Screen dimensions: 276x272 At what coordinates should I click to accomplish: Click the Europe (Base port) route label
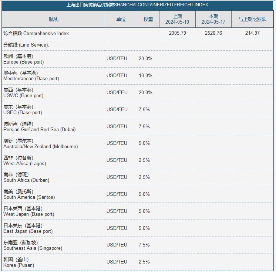(24, 59)
